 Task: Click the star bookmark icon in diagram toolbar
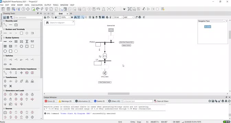(72, 17)
